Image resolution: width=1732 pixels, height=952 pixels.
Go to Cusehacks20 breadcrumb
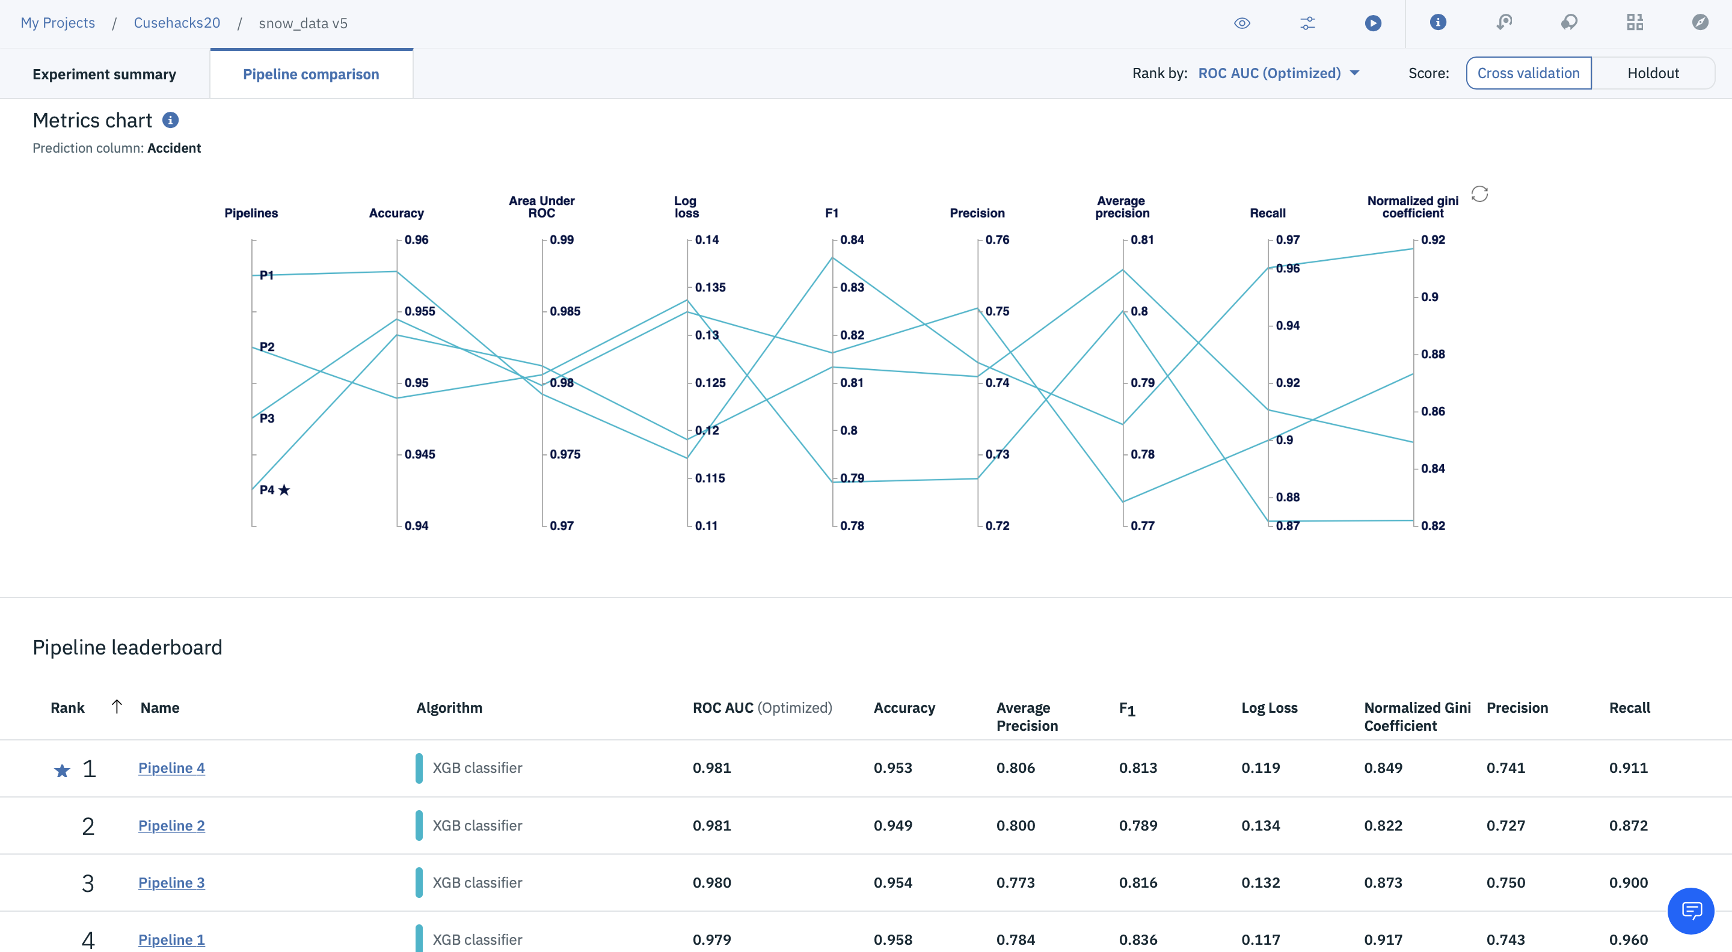177,23
